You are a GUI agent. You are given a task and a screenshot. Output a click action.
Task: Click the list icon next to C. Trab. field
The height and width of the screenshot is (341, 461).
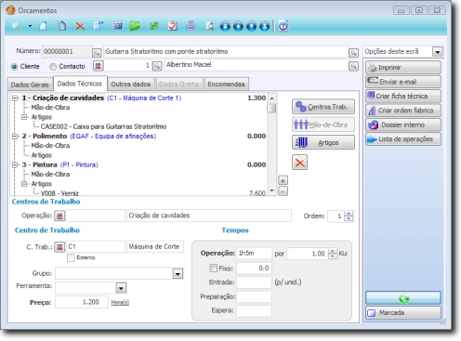point(59,247)
